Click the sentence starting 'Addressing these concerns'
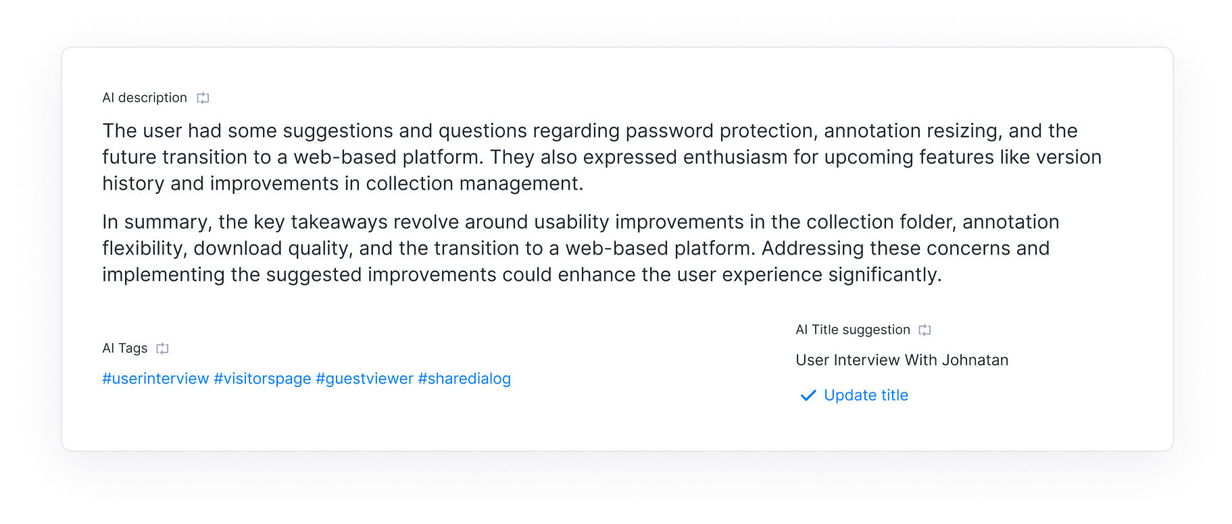 click(906, 248)
